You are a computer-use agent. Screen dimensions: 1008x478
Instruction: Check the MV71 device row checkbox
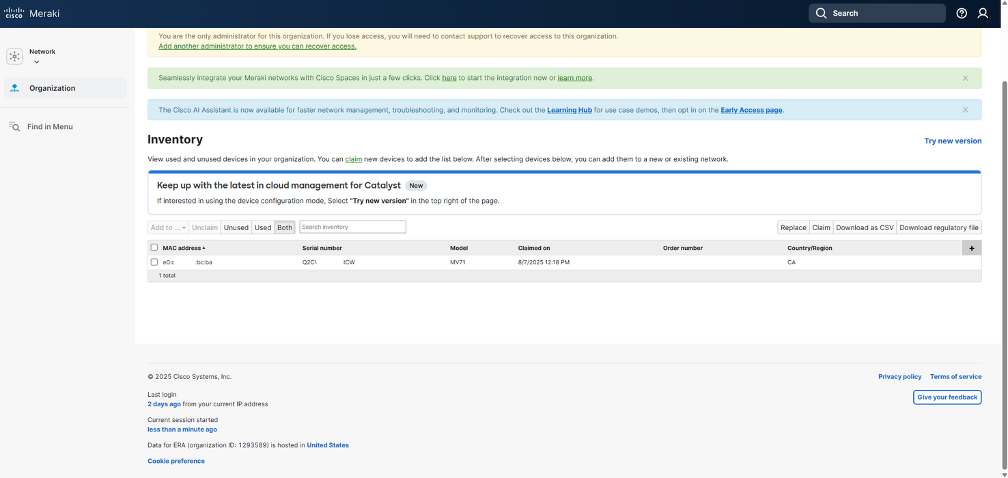tap(154, 262)
